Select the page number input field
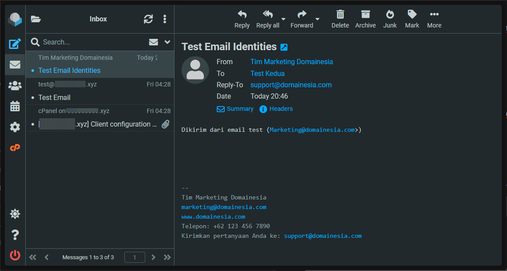This screenshot has width=507, height=271. pos(134,257)
